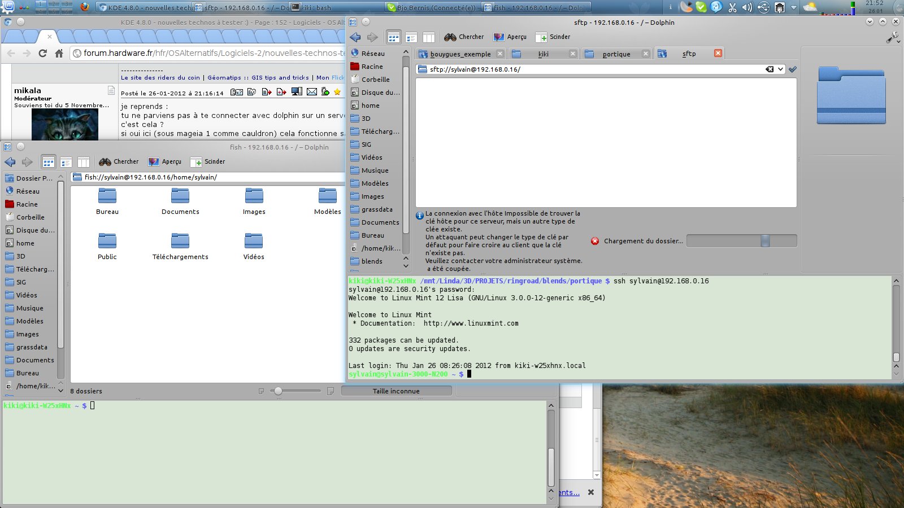This screenshot has height=508, width=904.
Task: Click the folder loading progress bar
Action: [x=741, y=241]
